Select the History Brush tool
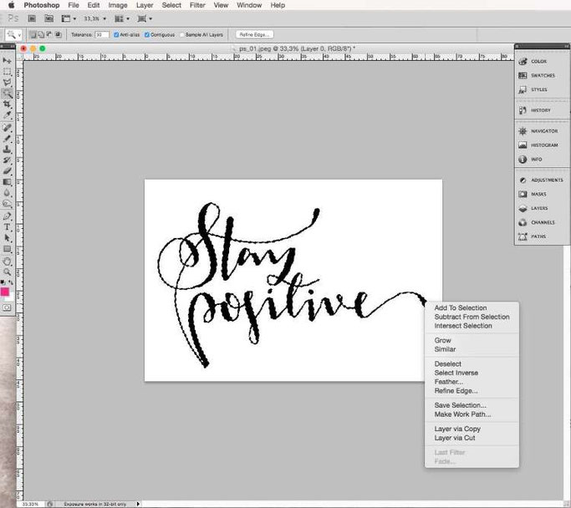 point(7,160)
